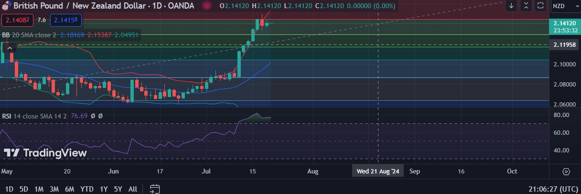Select the 5Y time range
This screenshot has width=581, height=194.
point(118,189)
